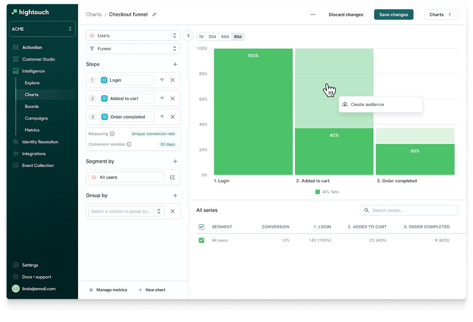Open All users segment in new window

(172, 177)
